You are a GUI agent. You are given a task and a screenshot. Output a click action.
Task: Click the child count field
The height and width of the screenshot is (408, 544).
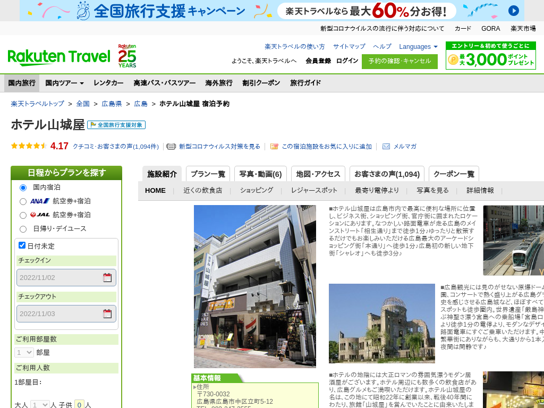point(80,404)
